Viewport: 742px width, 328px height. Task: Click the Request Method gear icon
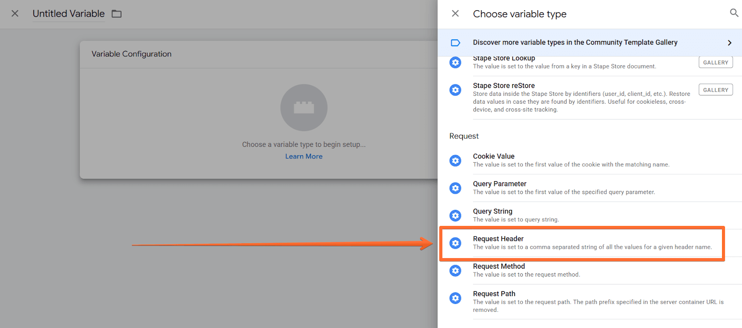[x=455, y=271]
